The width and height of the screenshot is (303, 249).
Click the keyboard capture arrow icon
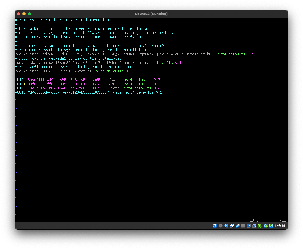[x=271, y=226]
